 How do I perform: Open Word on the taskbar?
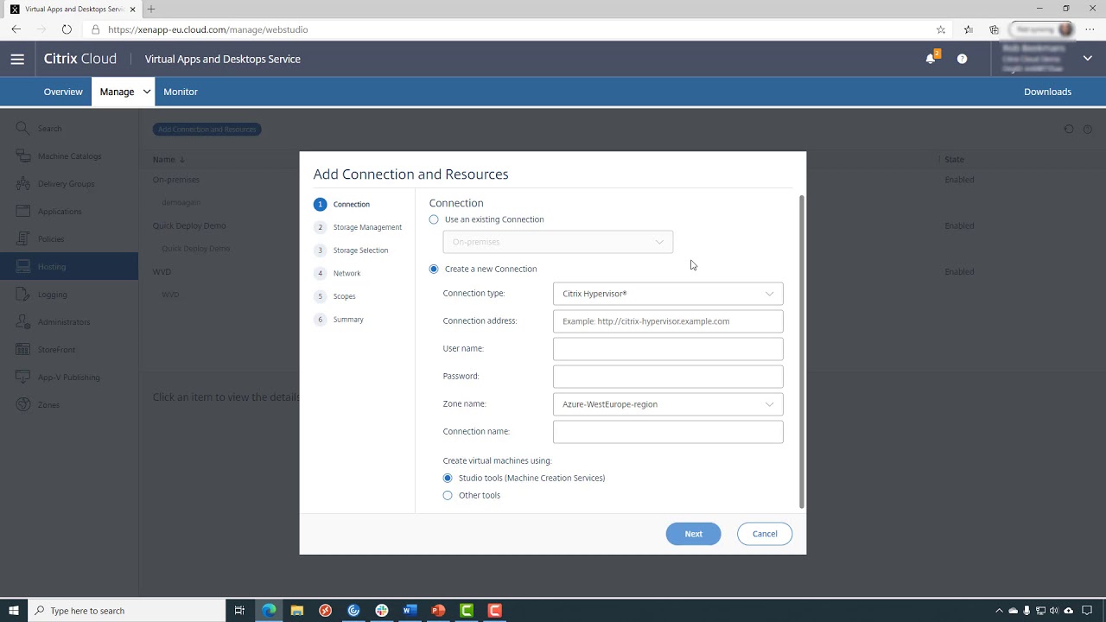[x=410, y=610]
